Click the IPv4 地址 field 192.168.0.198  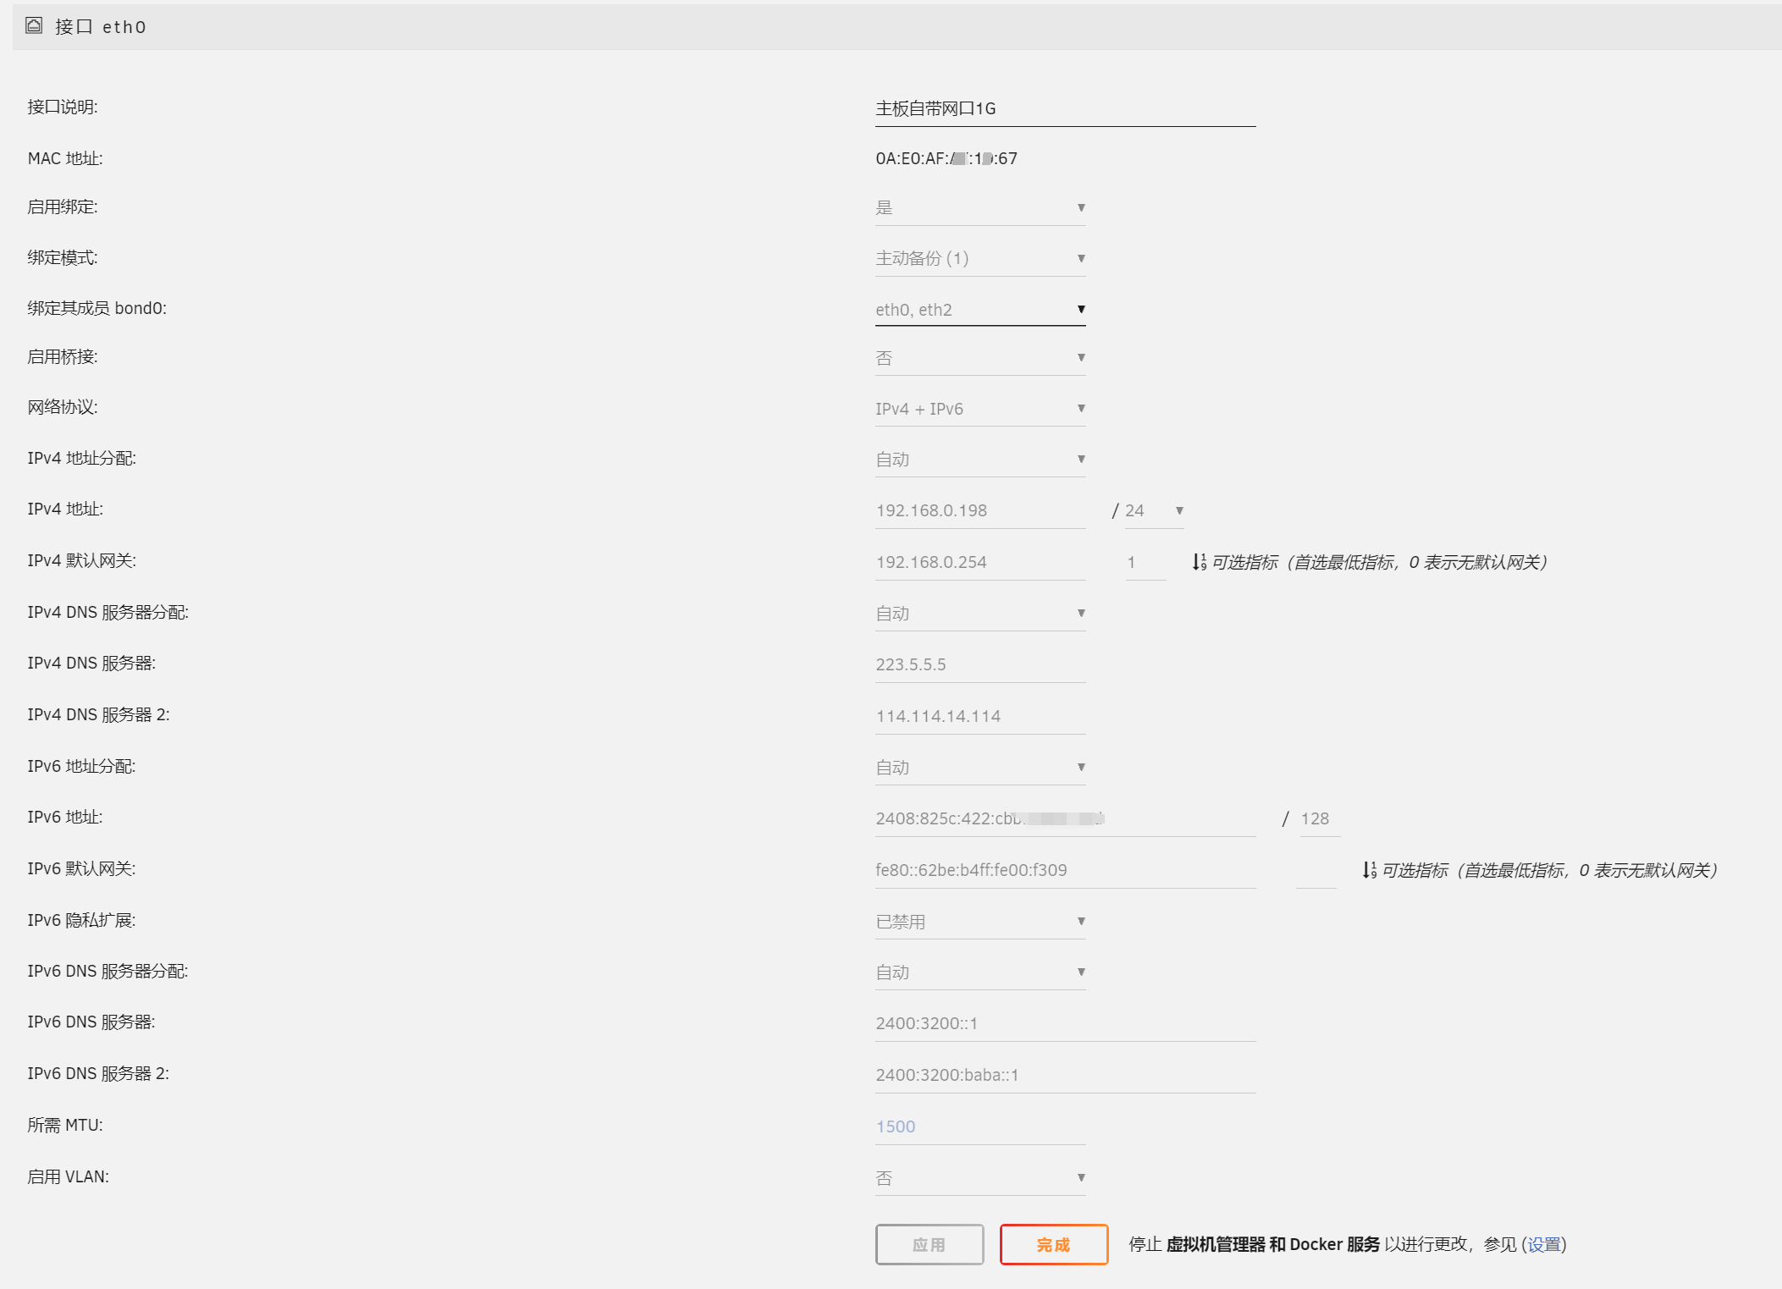tap(980, 510)
